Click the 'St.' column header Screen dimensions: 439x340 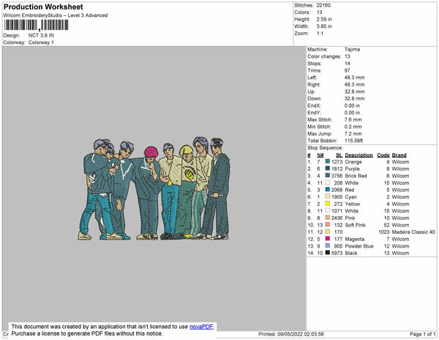click(339, 155)
